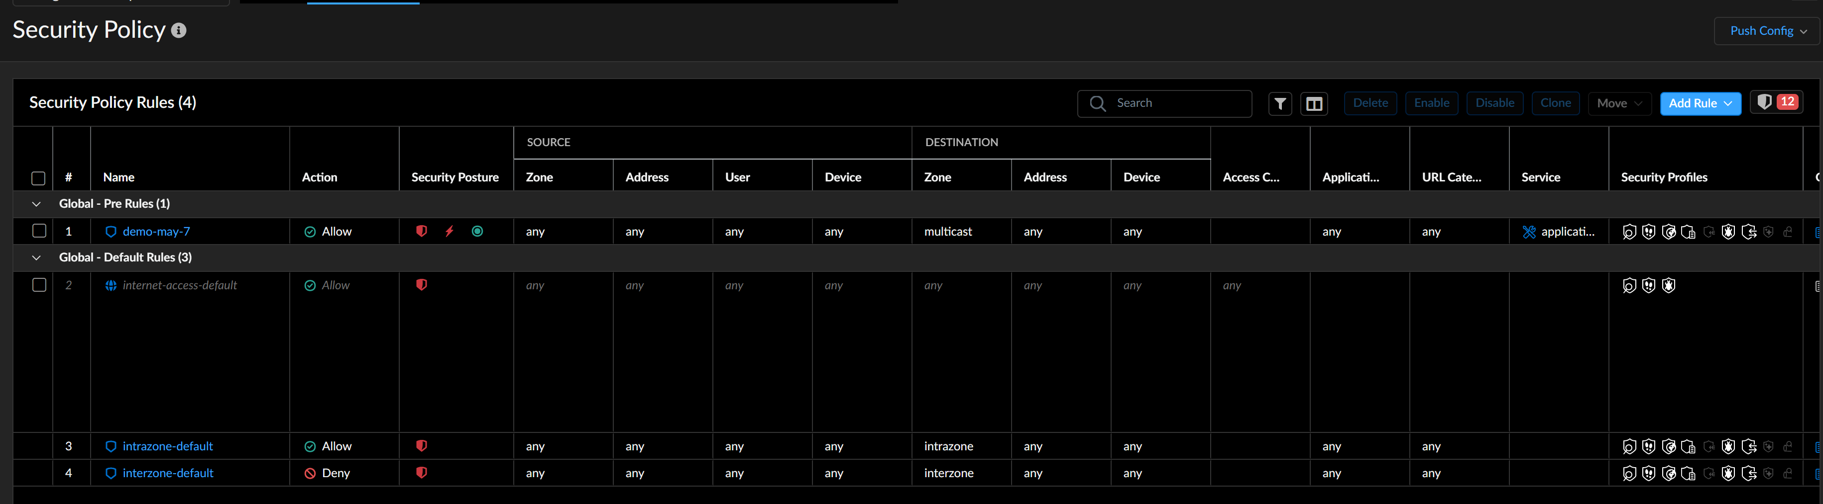Image resolution: width=1823 pixels, height=504 pixels.
Task: Open the intrazone-default rule link
Action: point(168,446)
